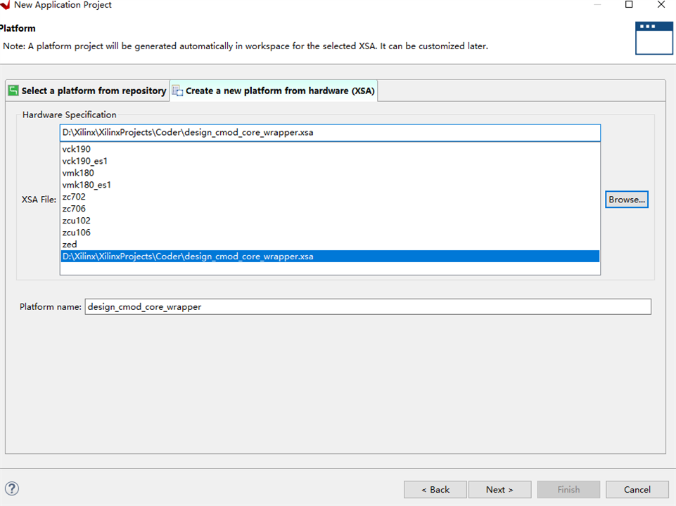Click the platform wizard banner icon
The height and width of the screenshot is (506, 676).
tap(653, 37)
